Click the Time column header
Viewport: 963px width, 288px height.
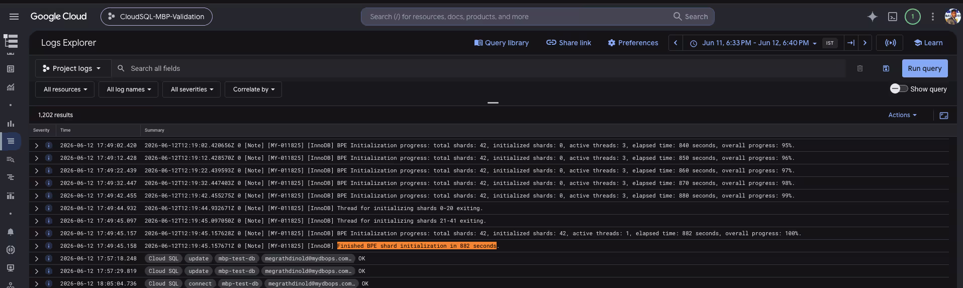tap(65, 130)
